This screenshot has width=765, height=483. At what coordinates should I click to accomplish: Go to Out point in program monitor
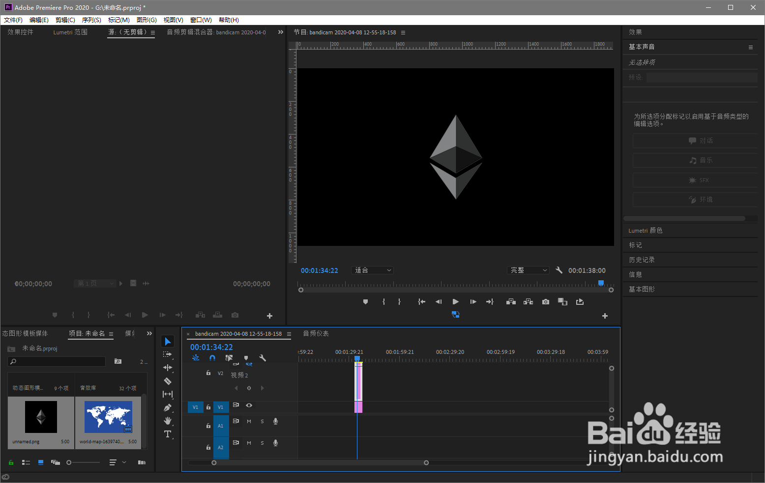[490, 302]
